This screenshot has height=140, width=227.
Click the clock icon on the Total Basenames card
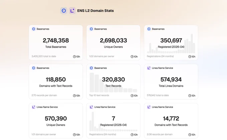coord(74,56)
